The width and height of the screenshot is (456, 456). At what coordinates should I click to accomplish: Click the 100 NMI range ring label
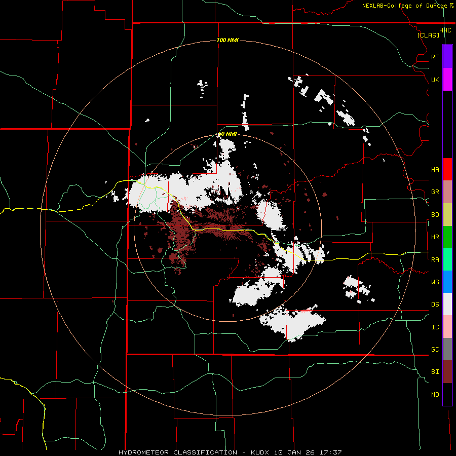227,40
